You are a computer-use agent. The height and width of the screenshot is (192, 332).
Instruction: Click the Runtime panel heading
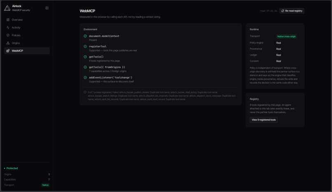pos(254,29)
